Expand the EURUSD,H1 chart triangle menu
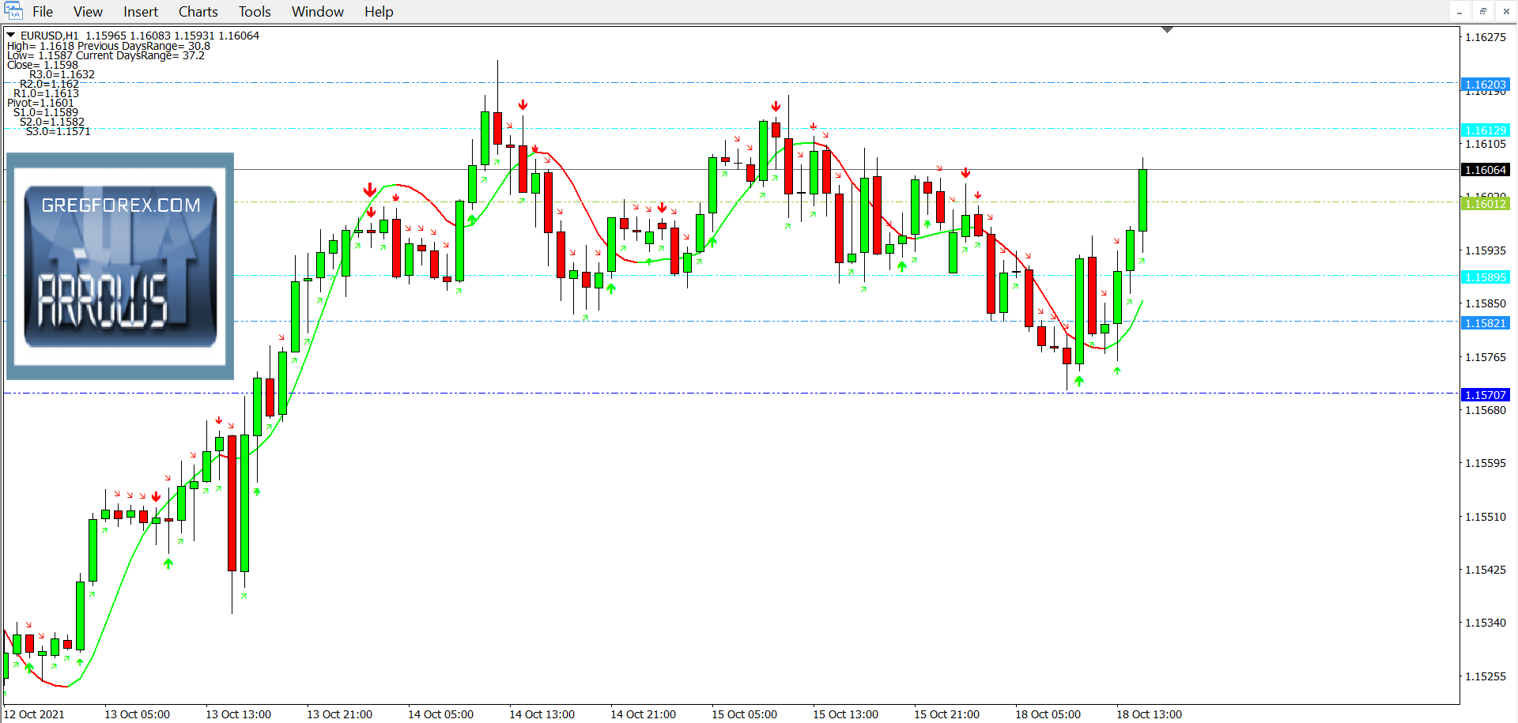The width and height of the screenshot is (1518, 723). pos(11,36)
